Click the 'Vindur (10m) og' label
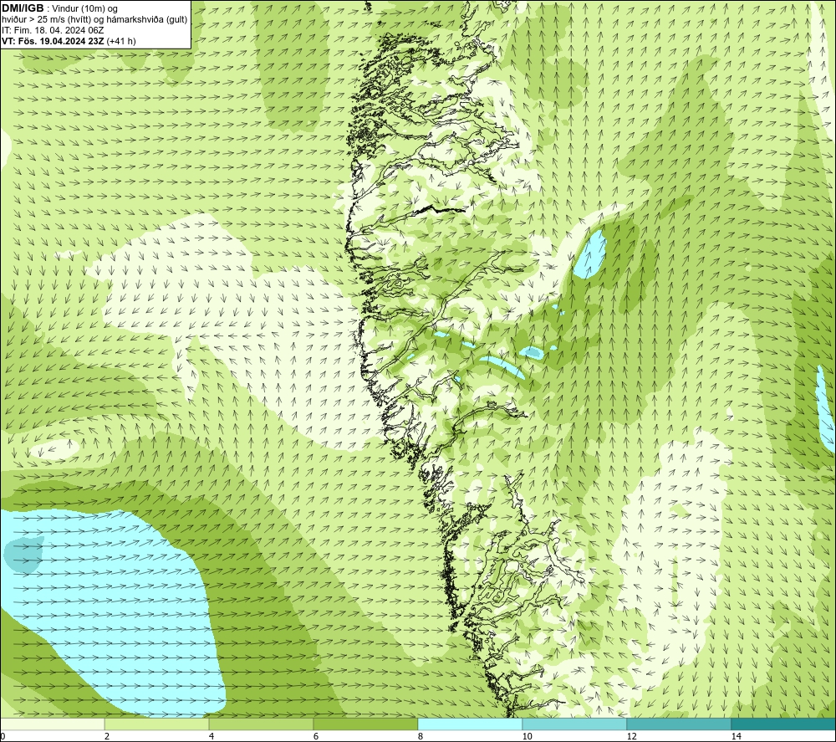 tap(84, 8)
